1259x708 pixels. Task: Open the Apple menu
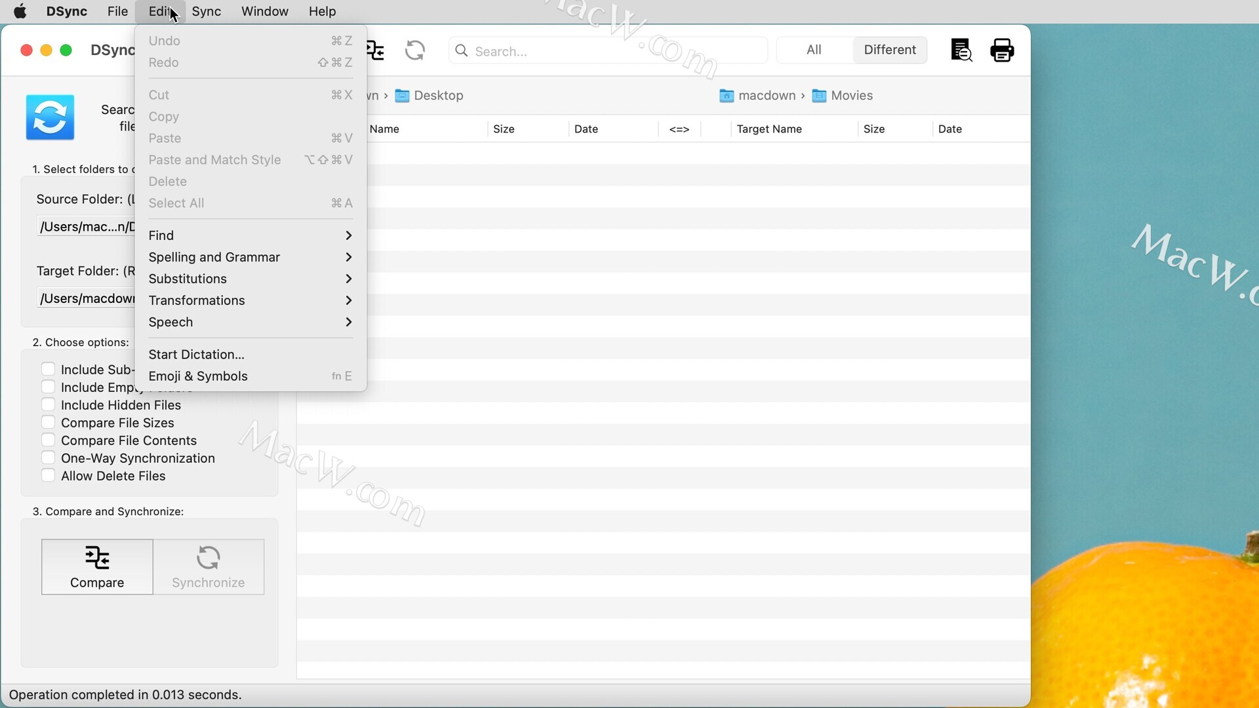point(20,11)
